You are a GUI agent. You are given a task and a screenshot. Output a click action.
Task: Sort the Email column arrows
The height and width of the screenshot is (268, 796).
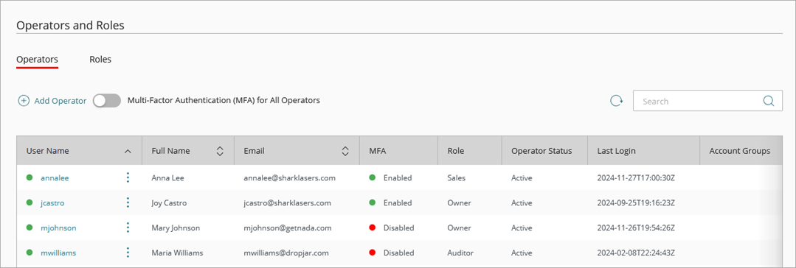pos(345,151)
